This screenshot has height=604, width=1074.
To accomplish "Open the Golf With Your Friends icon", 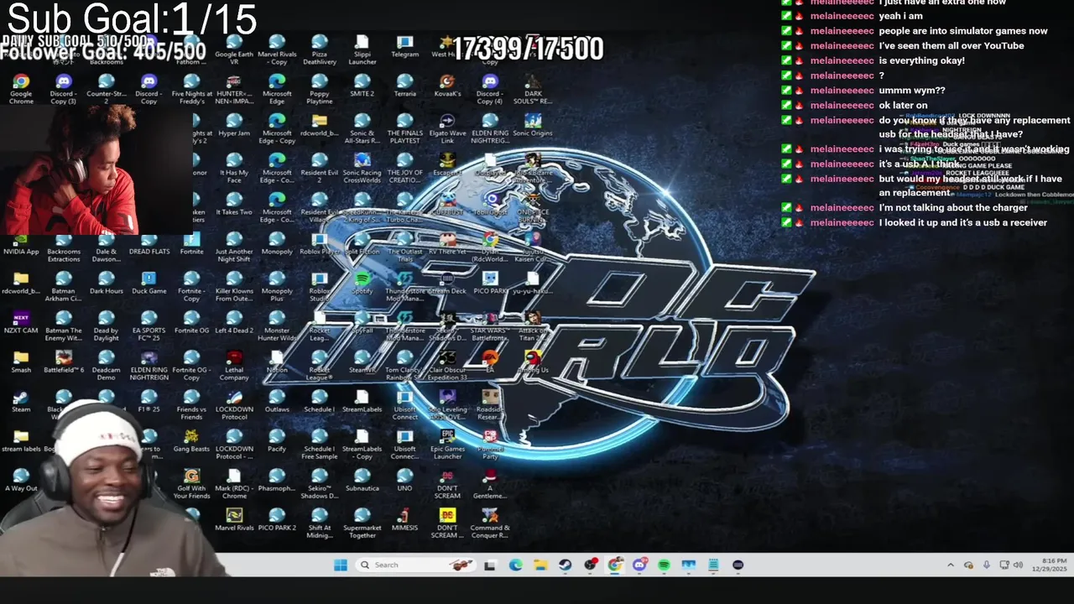I will pyautogui.click(x=191, y=483).
